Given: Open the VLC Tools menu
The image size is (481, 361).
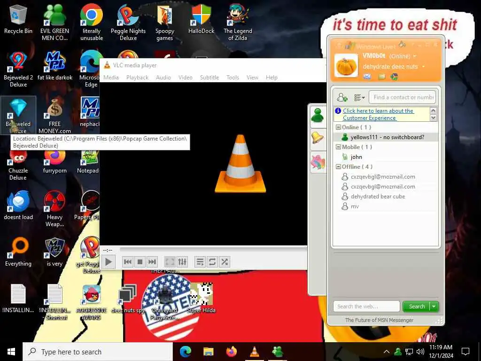Looking at the screenshot, I should 233,78.
